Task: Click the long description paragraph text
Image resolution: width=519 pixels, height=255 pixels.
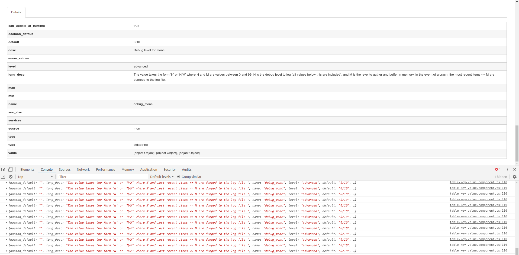Action: pyautogui.click(x=314, y=77)
